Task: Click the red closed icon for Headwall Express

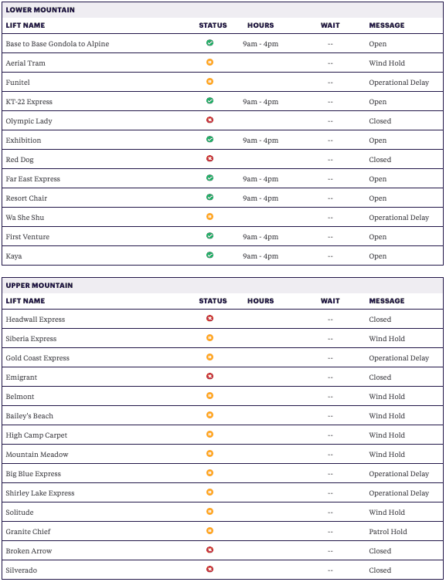Action: (x=209, y=319)
